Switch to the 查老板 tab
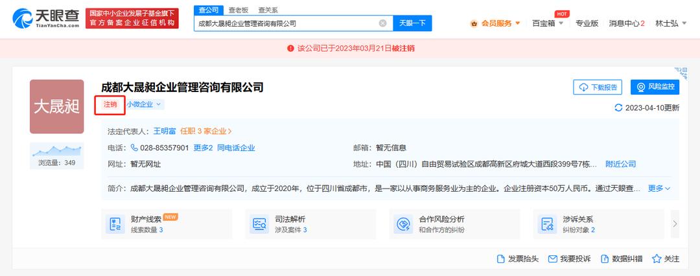This screenshot has width=700, height=276. 238,10
